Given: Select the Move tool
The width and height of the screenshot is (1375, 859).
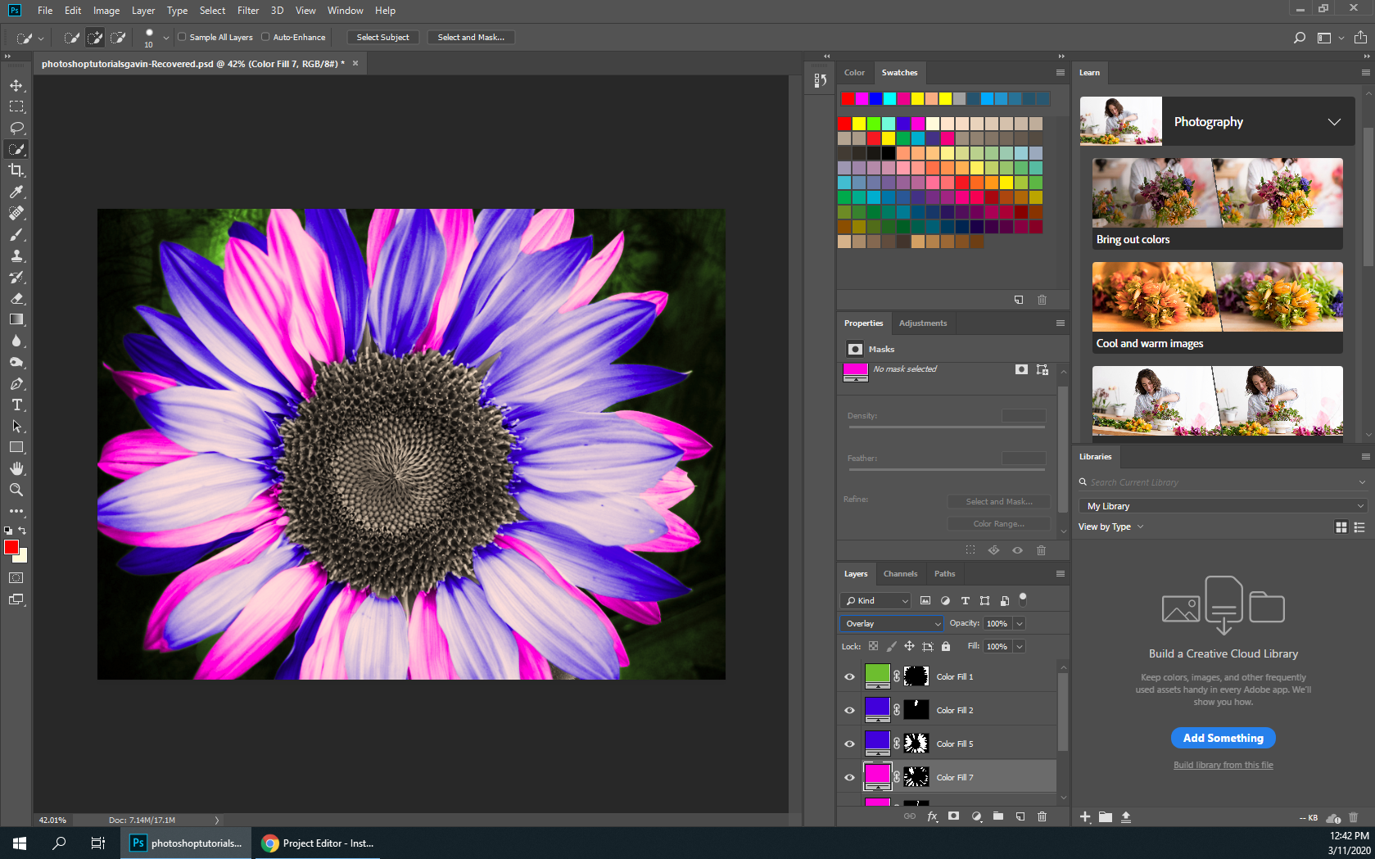Looking at the screenshot, I should [x=16, y=85].
